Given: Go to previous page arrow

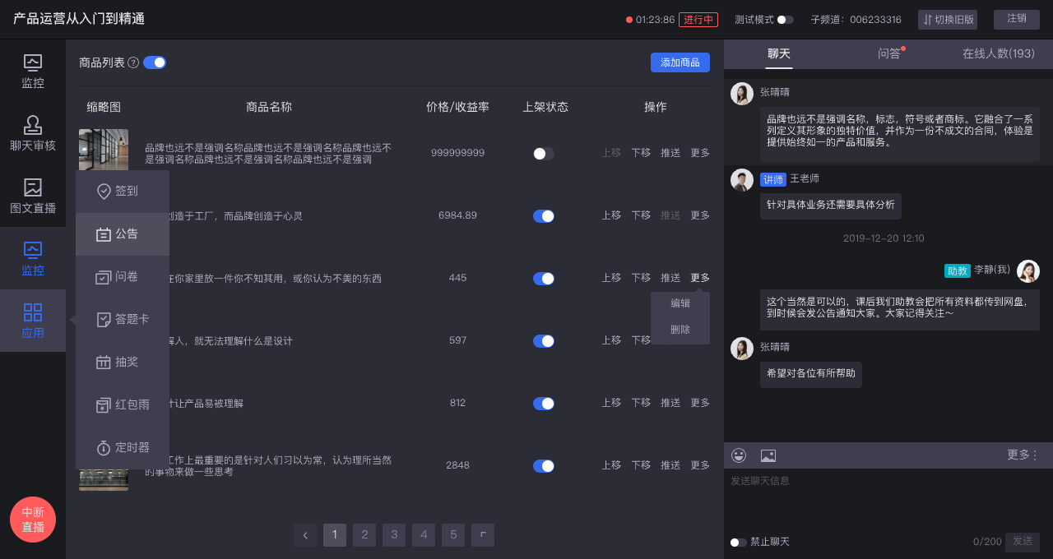Looking at the screenshot, I should click(x=305, y=535).
